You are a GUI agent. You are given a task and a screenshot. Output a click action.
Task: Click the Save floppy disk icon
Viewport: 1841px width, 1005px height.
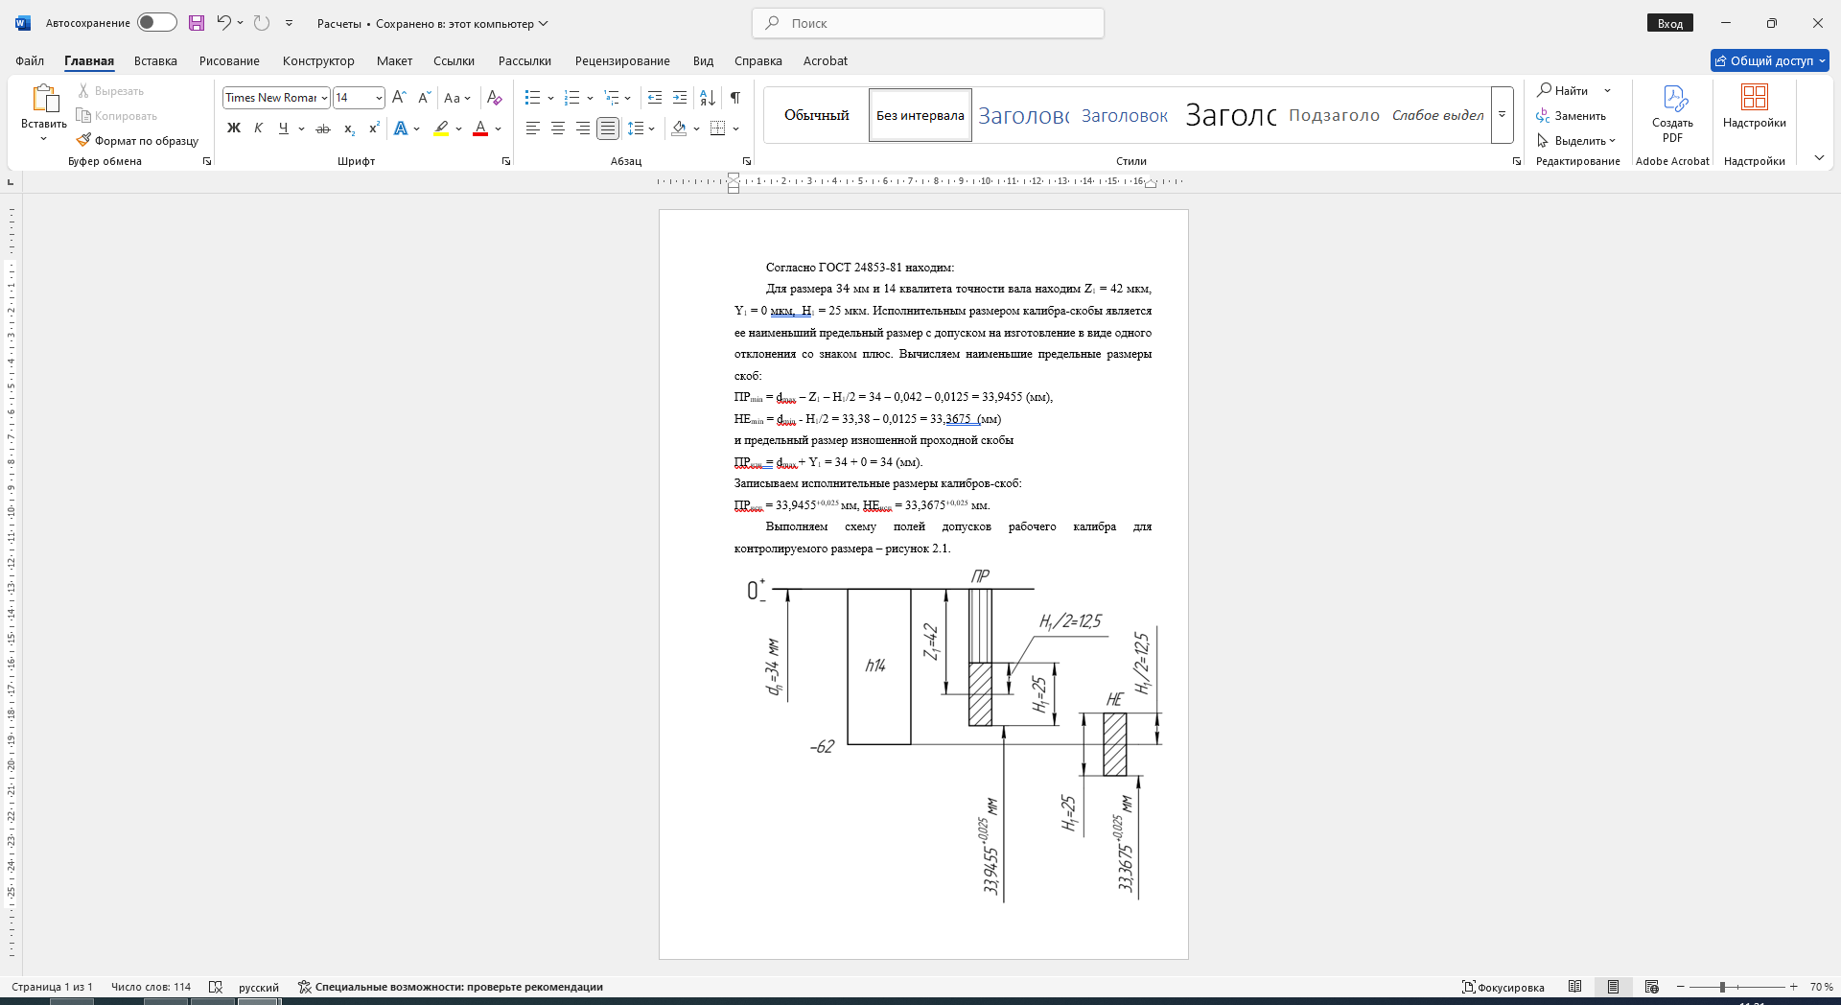pyautogui.click(x=197, y=23)
